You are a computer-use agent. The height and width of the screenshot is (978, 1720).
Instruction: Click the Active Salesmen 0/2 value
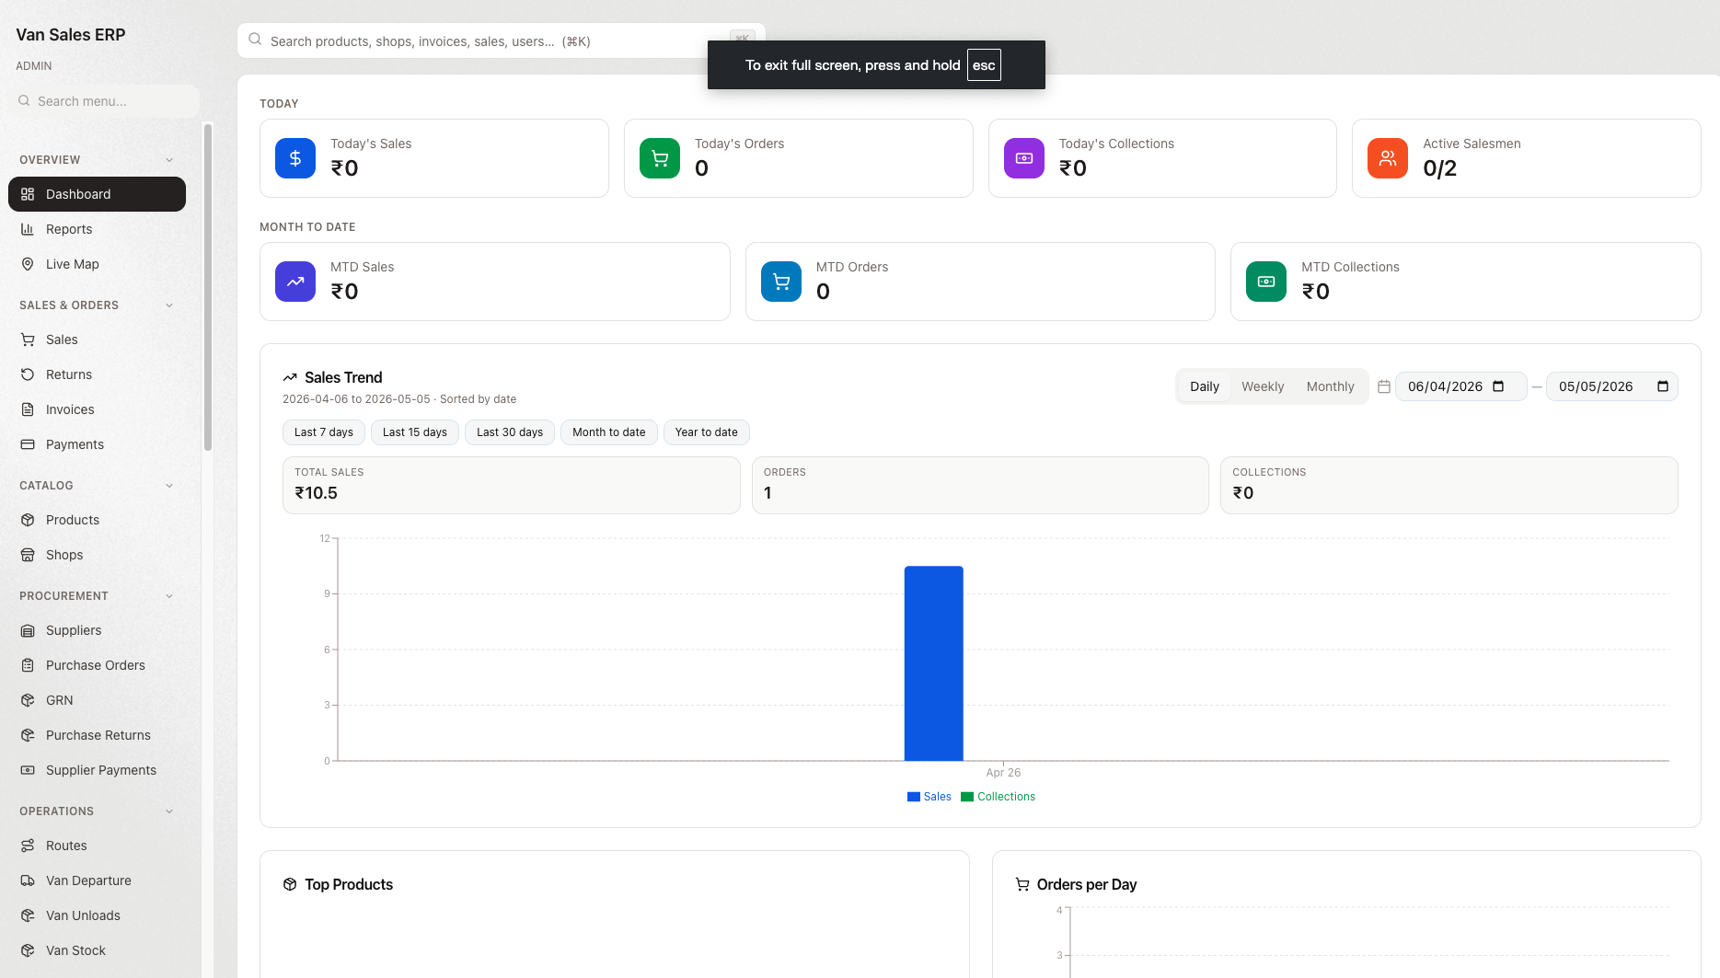pyautogui.click(x=1439, y=168)
